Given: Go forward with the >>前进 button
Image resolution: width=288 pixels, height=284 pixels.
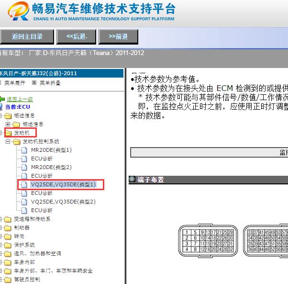Looking at the screenshot, I should tap(118, 37).
